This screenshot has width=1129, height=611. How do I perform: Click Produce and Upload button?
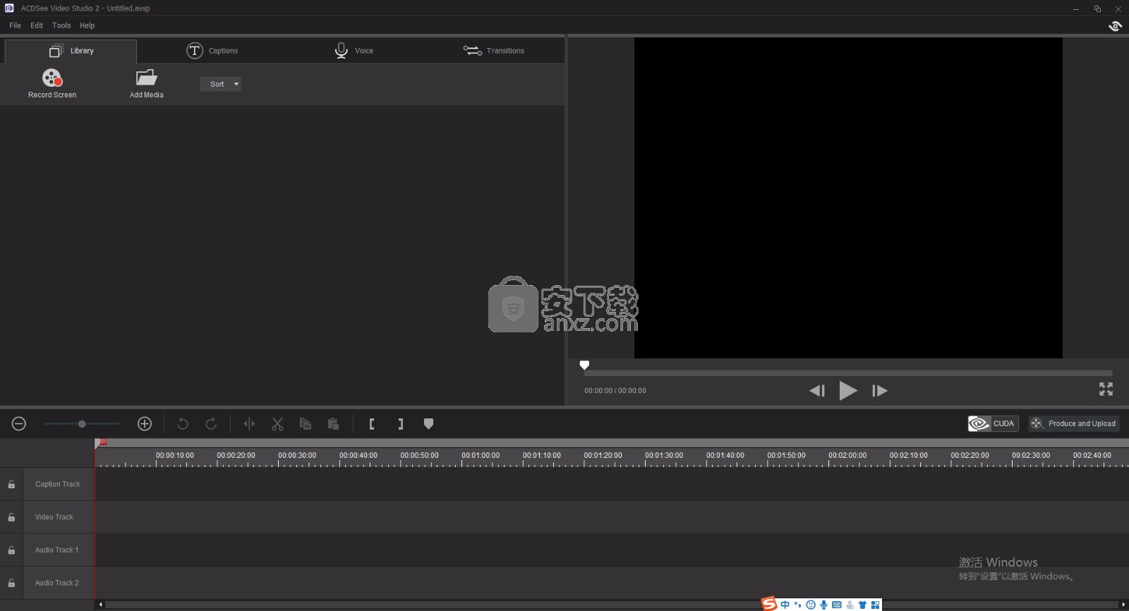tap(1073, 423)
